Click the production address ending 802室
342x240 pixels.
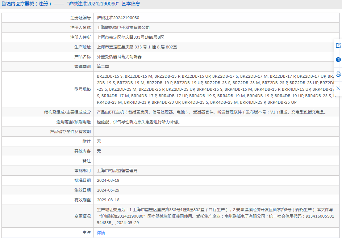point(137,47)
